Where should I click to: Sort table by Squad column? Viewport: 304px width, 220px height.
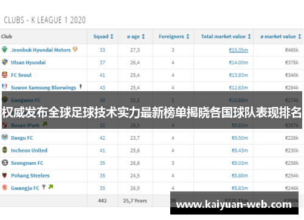103,36
